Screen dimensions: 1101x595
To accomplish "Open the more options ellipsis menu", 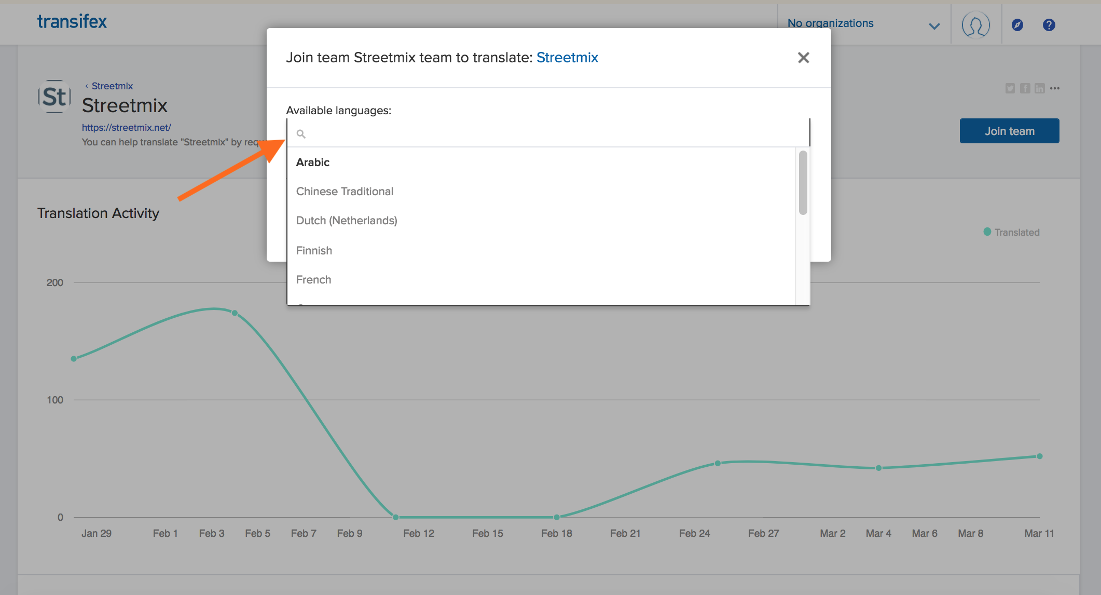I will click(1055, 88).
